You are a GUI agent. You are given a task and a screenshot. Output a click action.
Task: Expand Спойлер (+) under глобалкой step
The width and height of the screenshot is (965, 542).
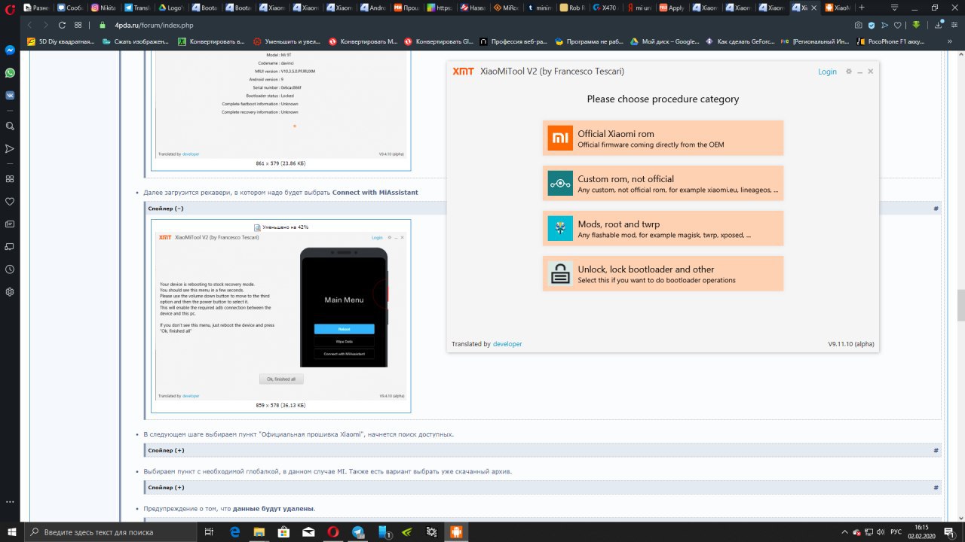click(x=166, y=487)
